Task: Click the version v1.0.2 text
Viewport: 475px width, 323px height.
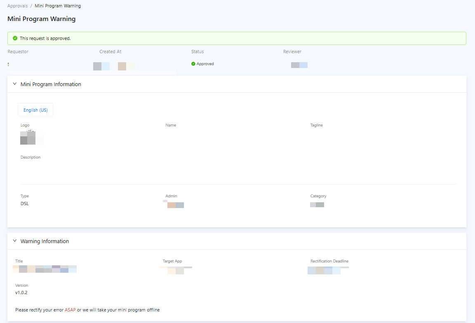Action: tap(21, 293)
